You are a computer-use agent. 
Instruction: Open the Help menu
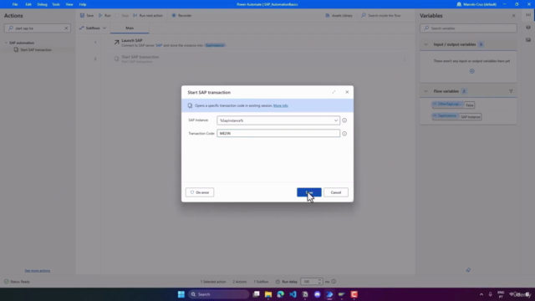click(x=83, y=4)
